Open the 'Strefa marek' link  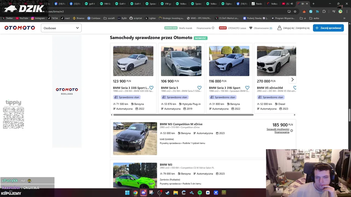(x=185, y=28)
